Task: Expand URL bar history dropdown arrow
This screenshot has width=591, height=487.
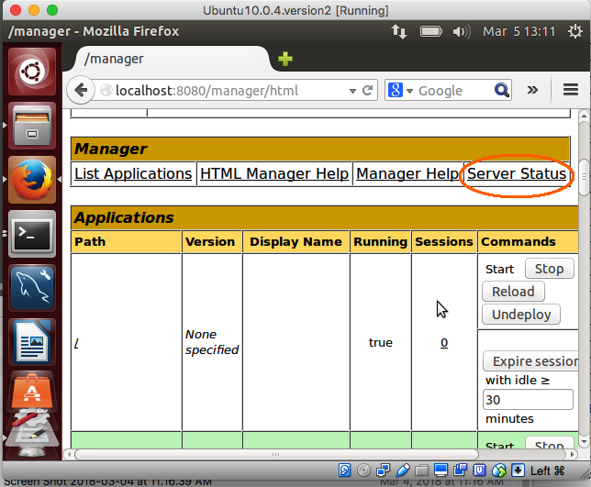Action: [x=352, y=91]
